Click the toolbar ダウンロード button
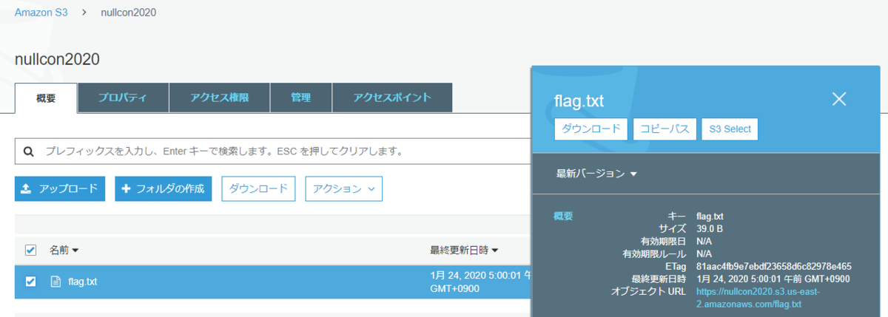 click(258, 188)
